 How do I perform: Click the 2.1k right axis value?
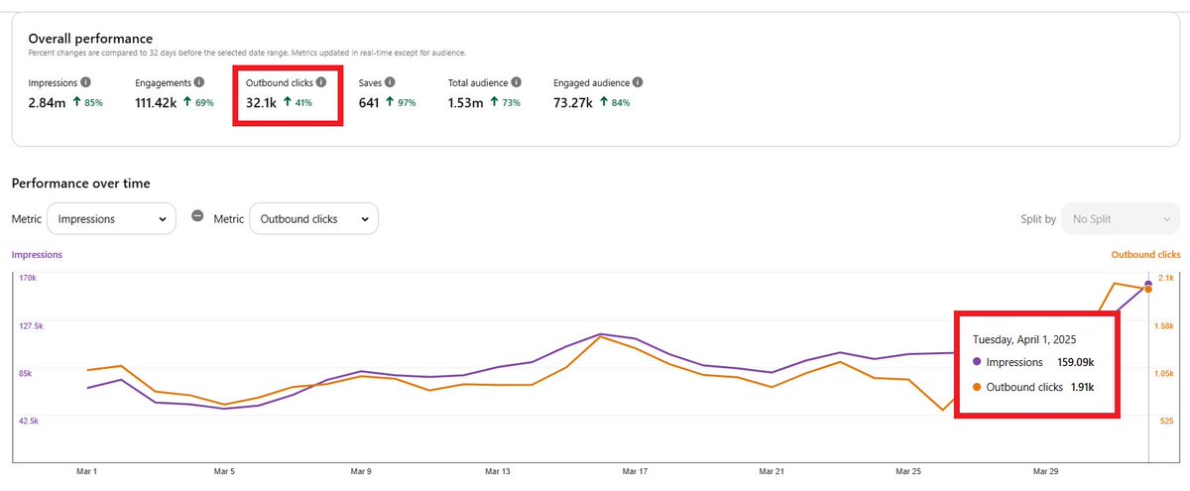click(x=1165, y=278)
